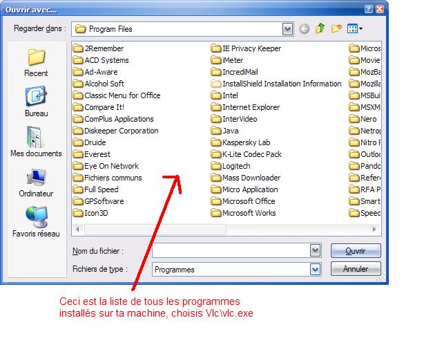Click the Back navigation arrow icon
Image resolution: width=442 pixels, height=354 pixels.
pos(305,29)
